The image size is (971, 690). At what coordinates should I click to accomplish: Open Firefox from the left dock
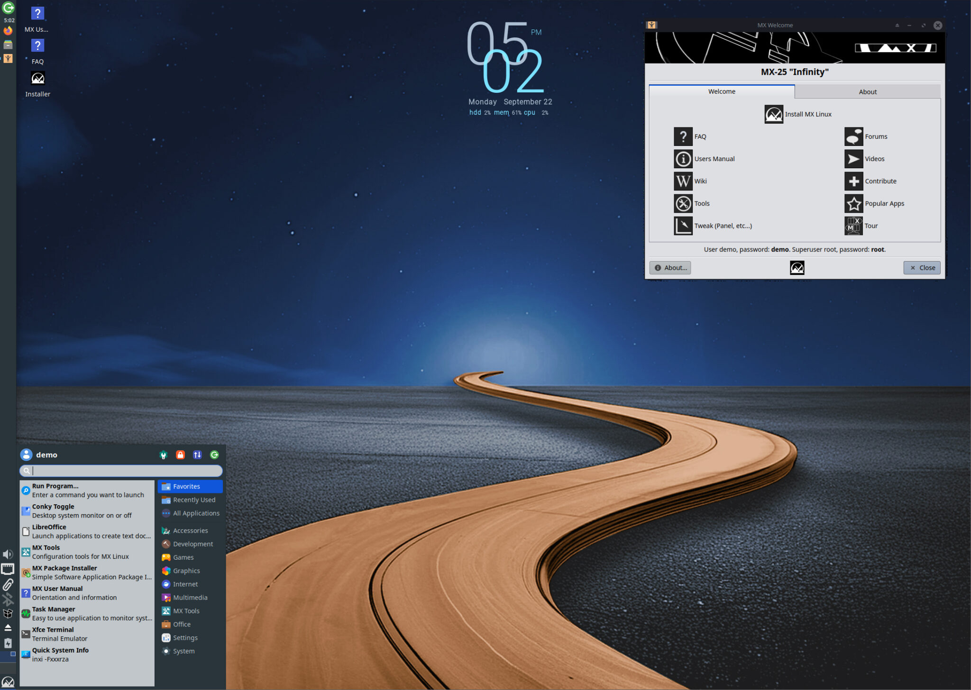(8, 30)
